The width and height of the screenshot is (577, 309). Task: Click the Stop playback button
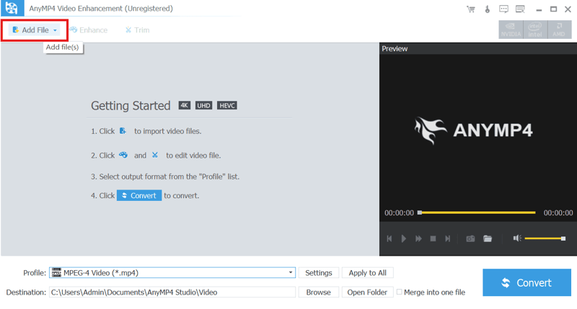(433, 238)
